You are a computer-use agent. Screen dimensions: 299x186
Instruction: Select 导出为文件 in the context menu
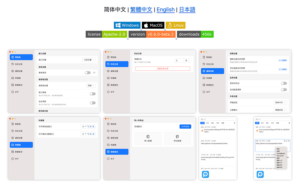[x=280, y=155]
